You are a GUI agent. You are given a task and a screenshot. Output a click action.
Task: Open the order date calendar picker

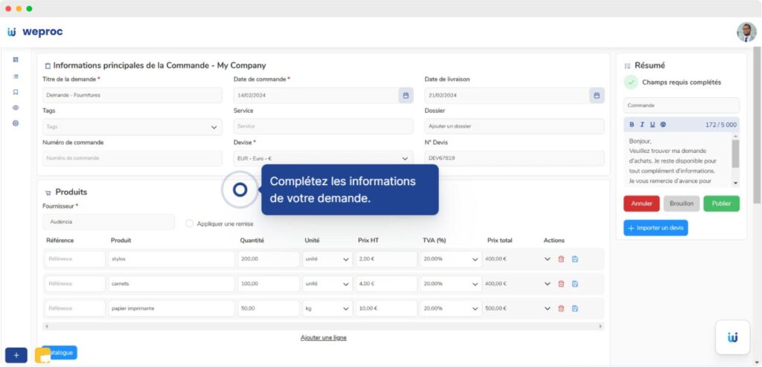pos(406,95)
